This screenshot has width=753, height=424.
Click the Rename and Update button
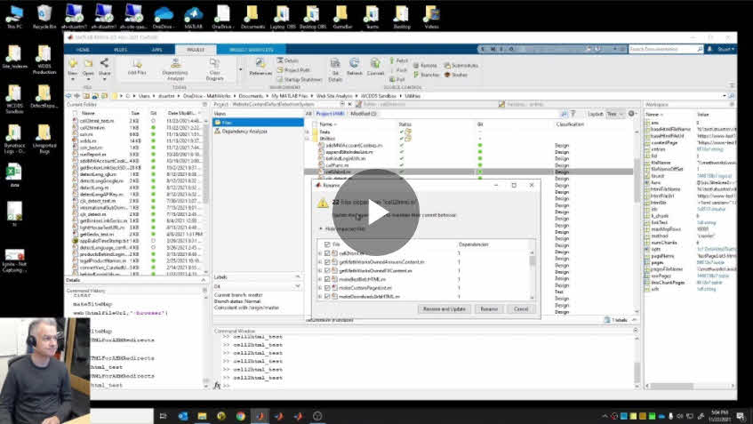tap(444, 308)
